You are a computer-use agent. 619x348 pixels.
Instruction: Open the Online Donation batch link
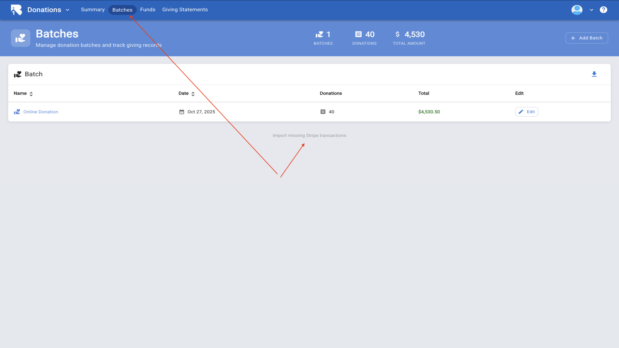[x=41, y=112]
